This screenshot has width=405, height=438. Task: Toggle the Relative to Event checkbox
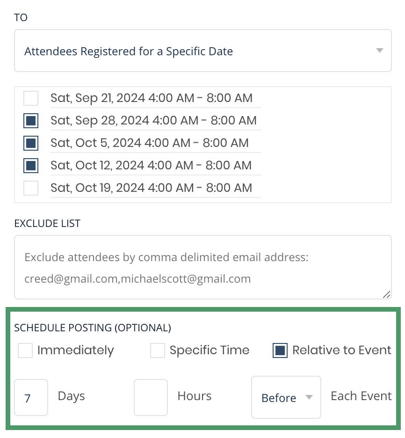tap(280, 350)
